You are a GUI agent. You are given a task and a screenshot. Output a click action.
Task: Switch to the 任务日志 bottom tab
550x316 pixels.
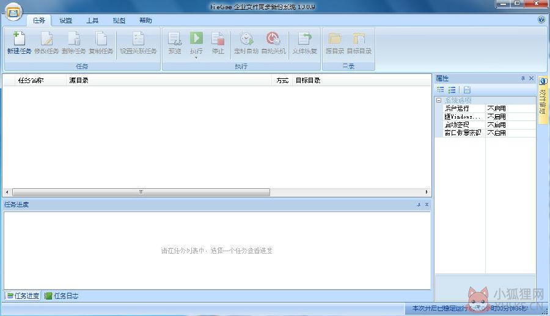61,296
